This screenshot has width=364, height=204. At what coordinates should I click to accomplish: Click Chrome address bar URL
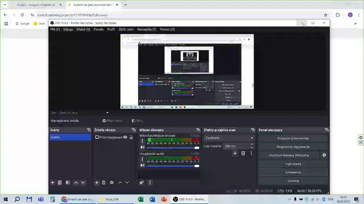point(72,15)
